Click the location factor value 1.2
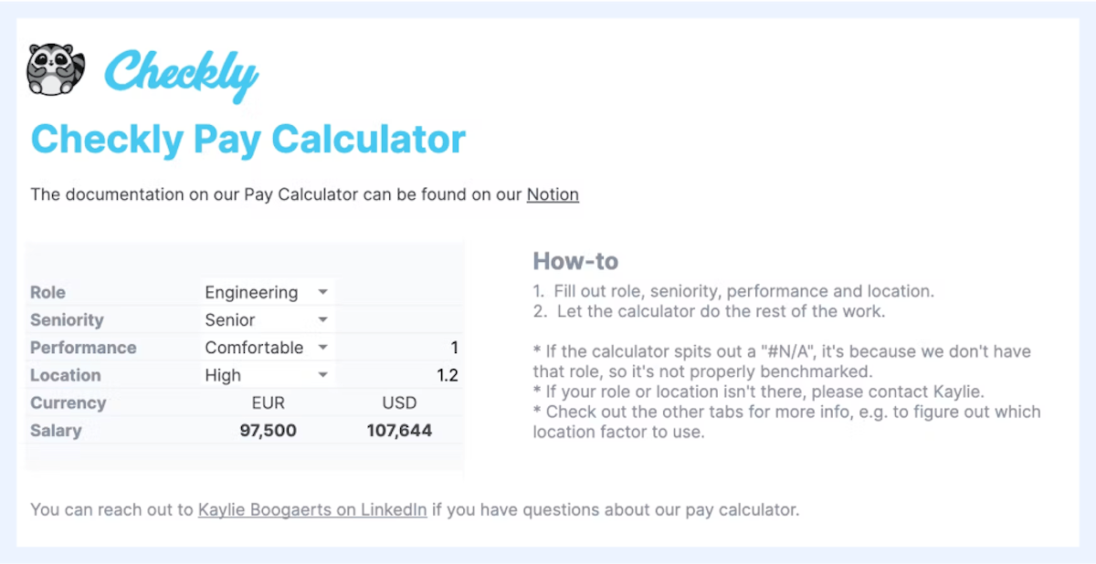Viewport: 1096px width, 564px height. click(x=449, y=374)
